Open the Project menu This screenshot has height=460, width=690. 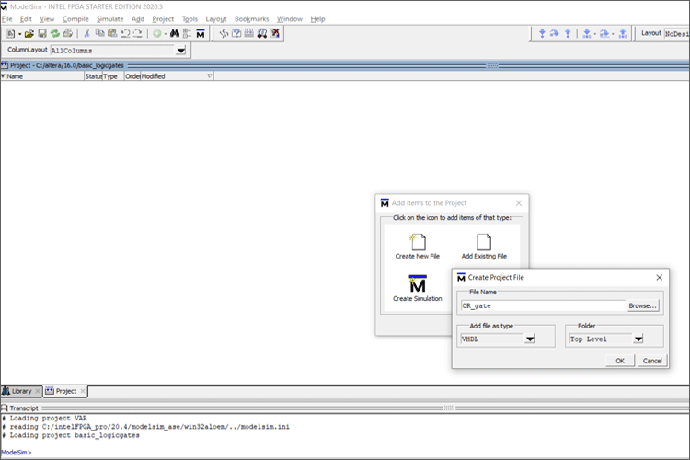(x=163, y=19)
